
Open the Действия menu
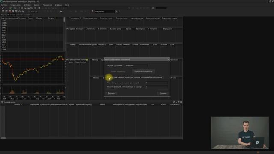tap(27, 5)
